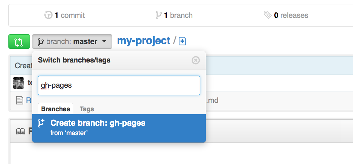
Task: Click the README file document icon
Action: click(19, 100)
